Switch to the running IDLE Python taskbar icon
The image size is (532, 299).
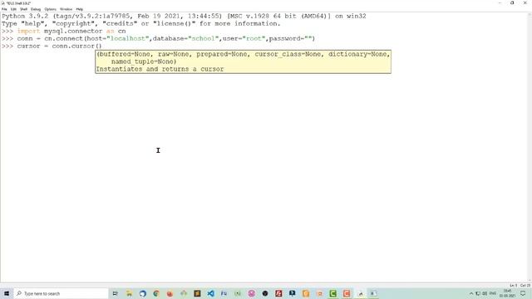(360, 293)
